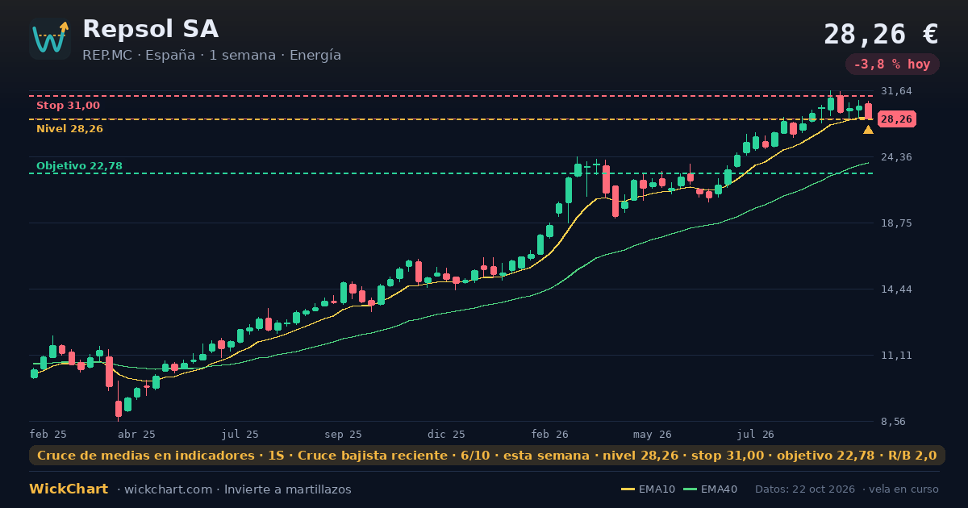The width and height of the screenshot is (968, 508).
Task: Click the 11,11 price axis value
Action: coord(896,356)
